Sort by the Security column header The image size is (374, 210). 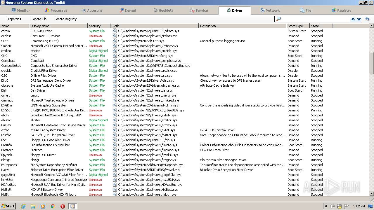(99, 26)
